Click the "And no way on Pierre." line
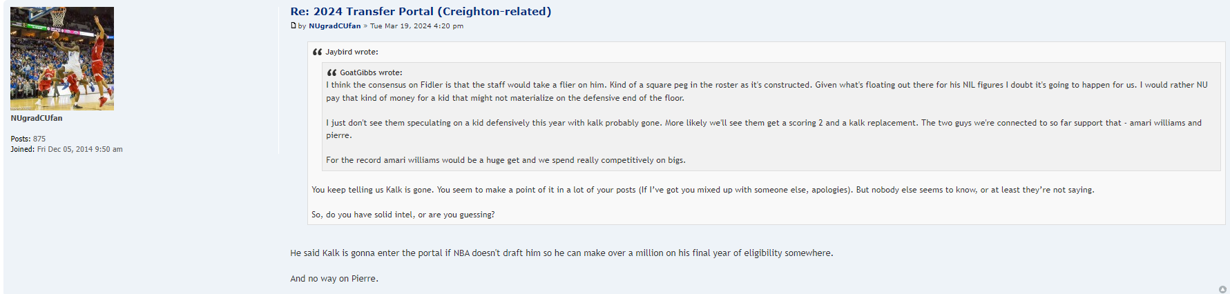The image size is (1230, 294). pos(334,279)
